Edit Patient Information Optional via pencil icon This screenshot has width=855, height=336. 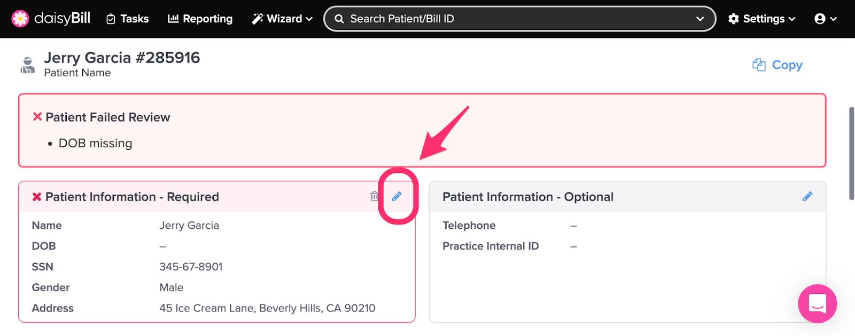pos(807,196)
